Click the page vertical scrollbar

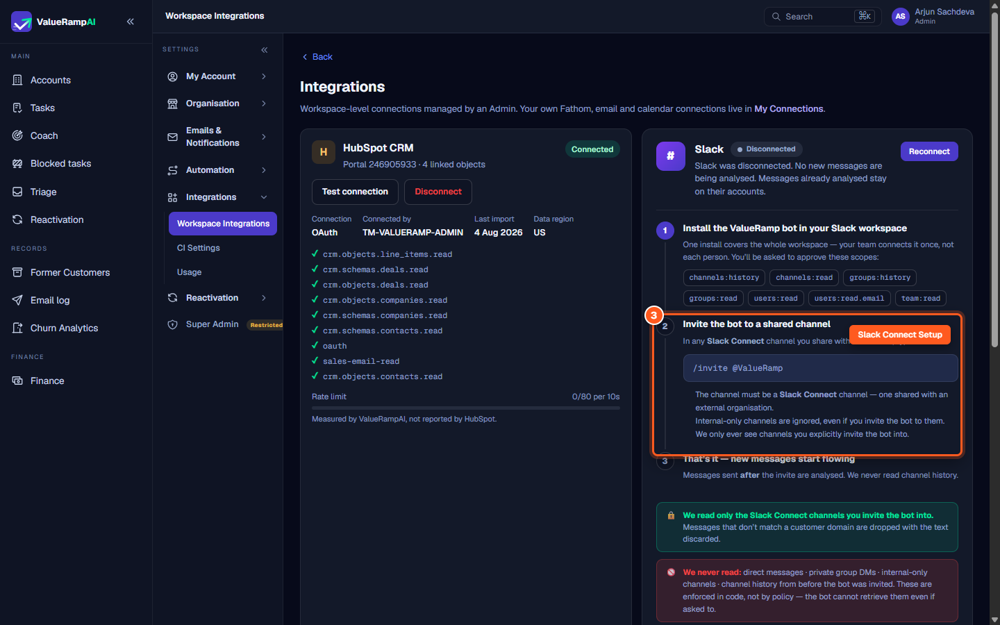(x=994, y=179)
